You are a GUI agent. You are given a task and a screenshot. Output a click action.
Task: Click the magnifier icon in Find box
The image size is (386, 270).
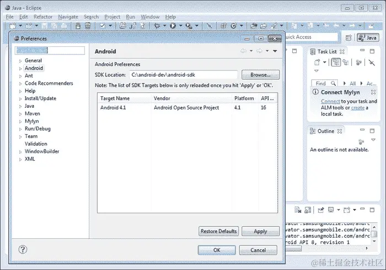pos(333,83)
